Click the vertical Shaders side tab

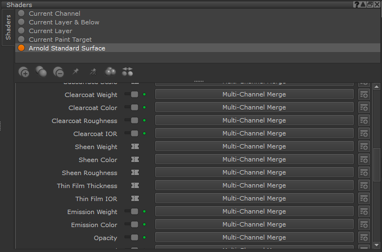point(8,27)
